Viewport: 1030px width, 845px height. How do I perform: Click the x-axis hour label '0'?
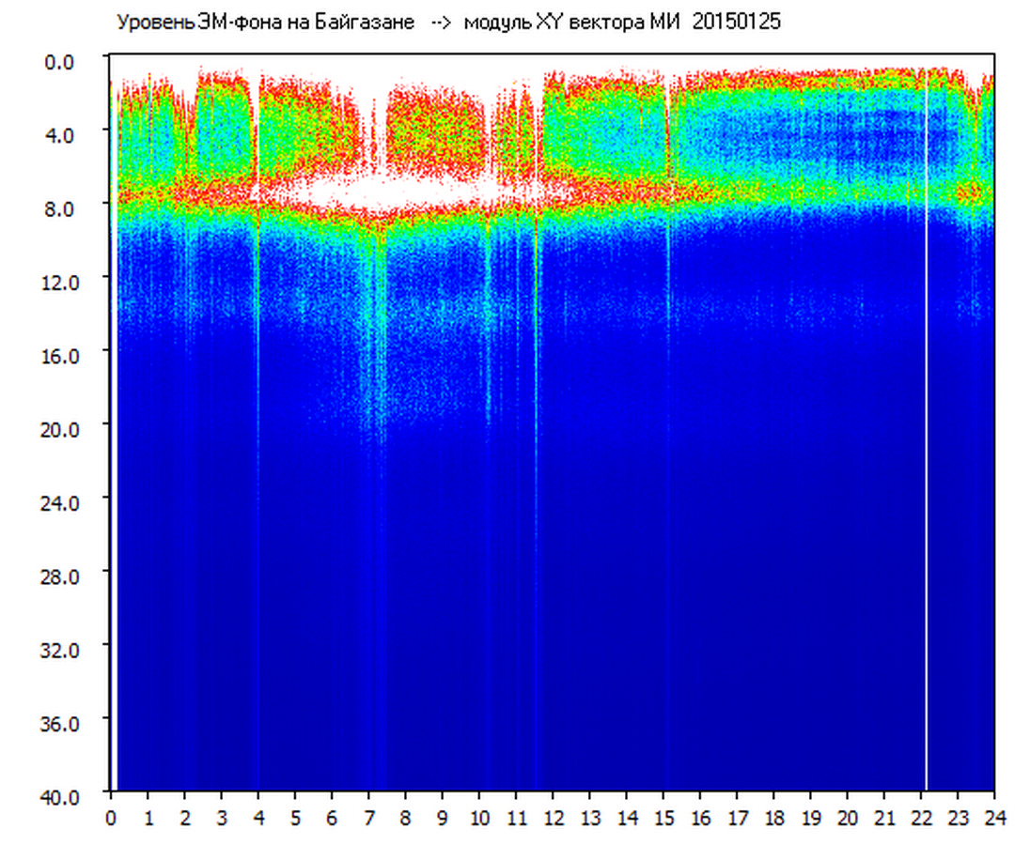tap(111, 818)
